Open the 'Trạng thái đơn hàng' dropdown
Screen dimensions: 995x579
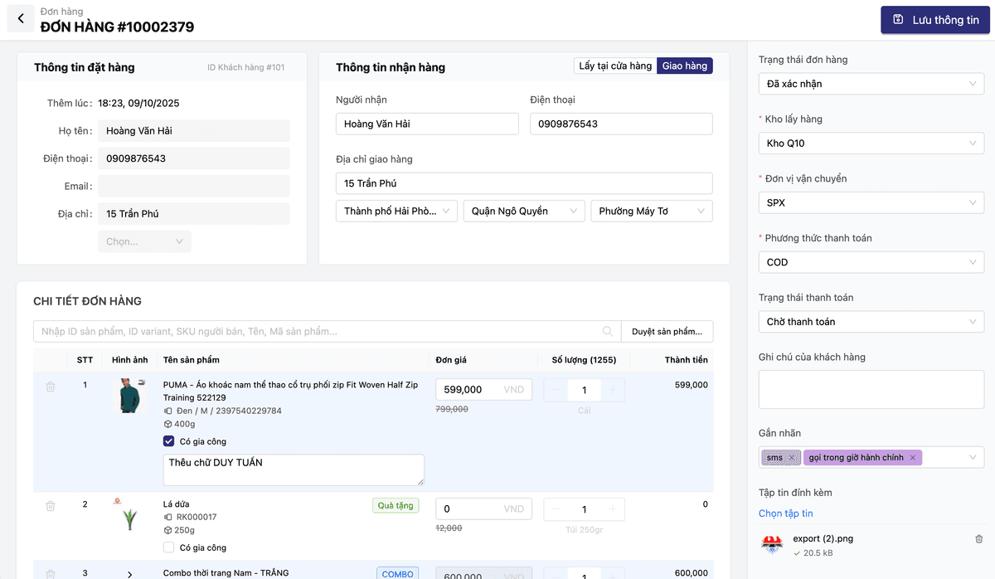point(871,84)
